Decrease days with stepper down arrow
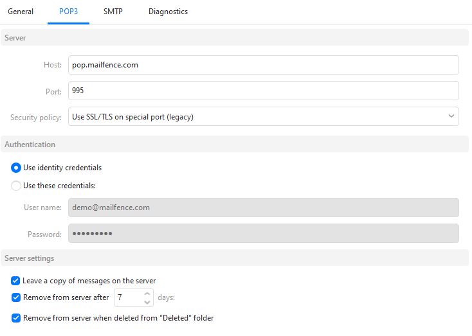The width and height of the screenshot is (472, 336). 147,302
